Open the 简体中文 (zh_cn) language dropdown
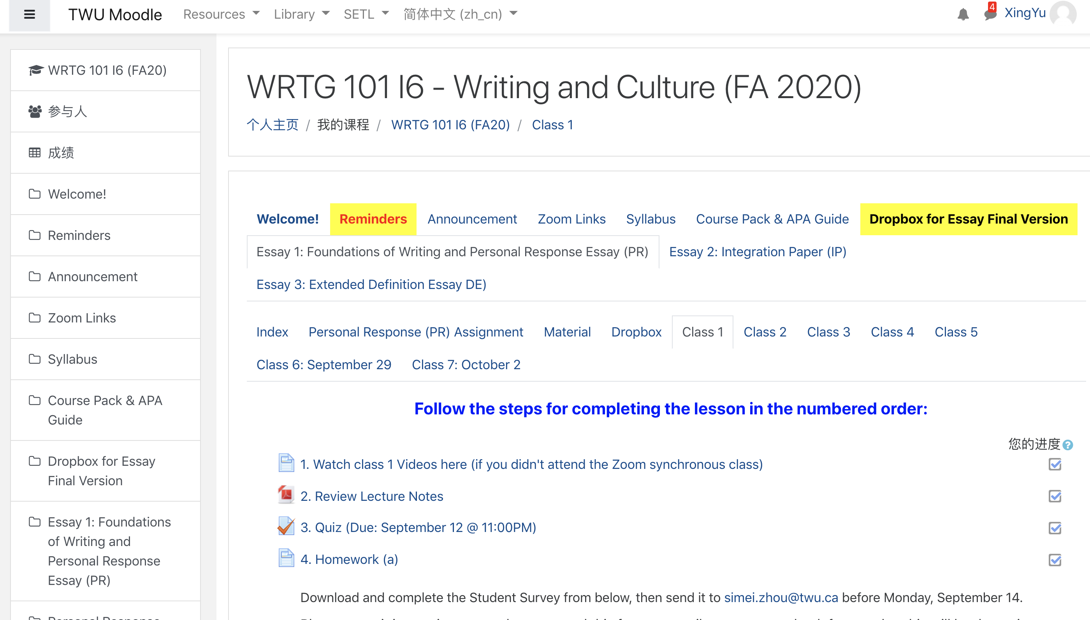1090x620 pixels. (x=460, y=14)
